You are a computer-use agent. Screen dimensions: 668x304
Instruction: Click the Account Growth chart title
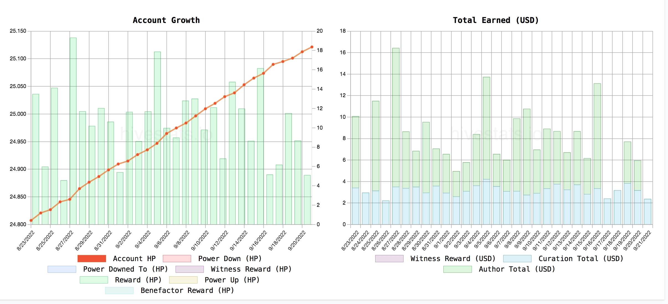point(166,20)
